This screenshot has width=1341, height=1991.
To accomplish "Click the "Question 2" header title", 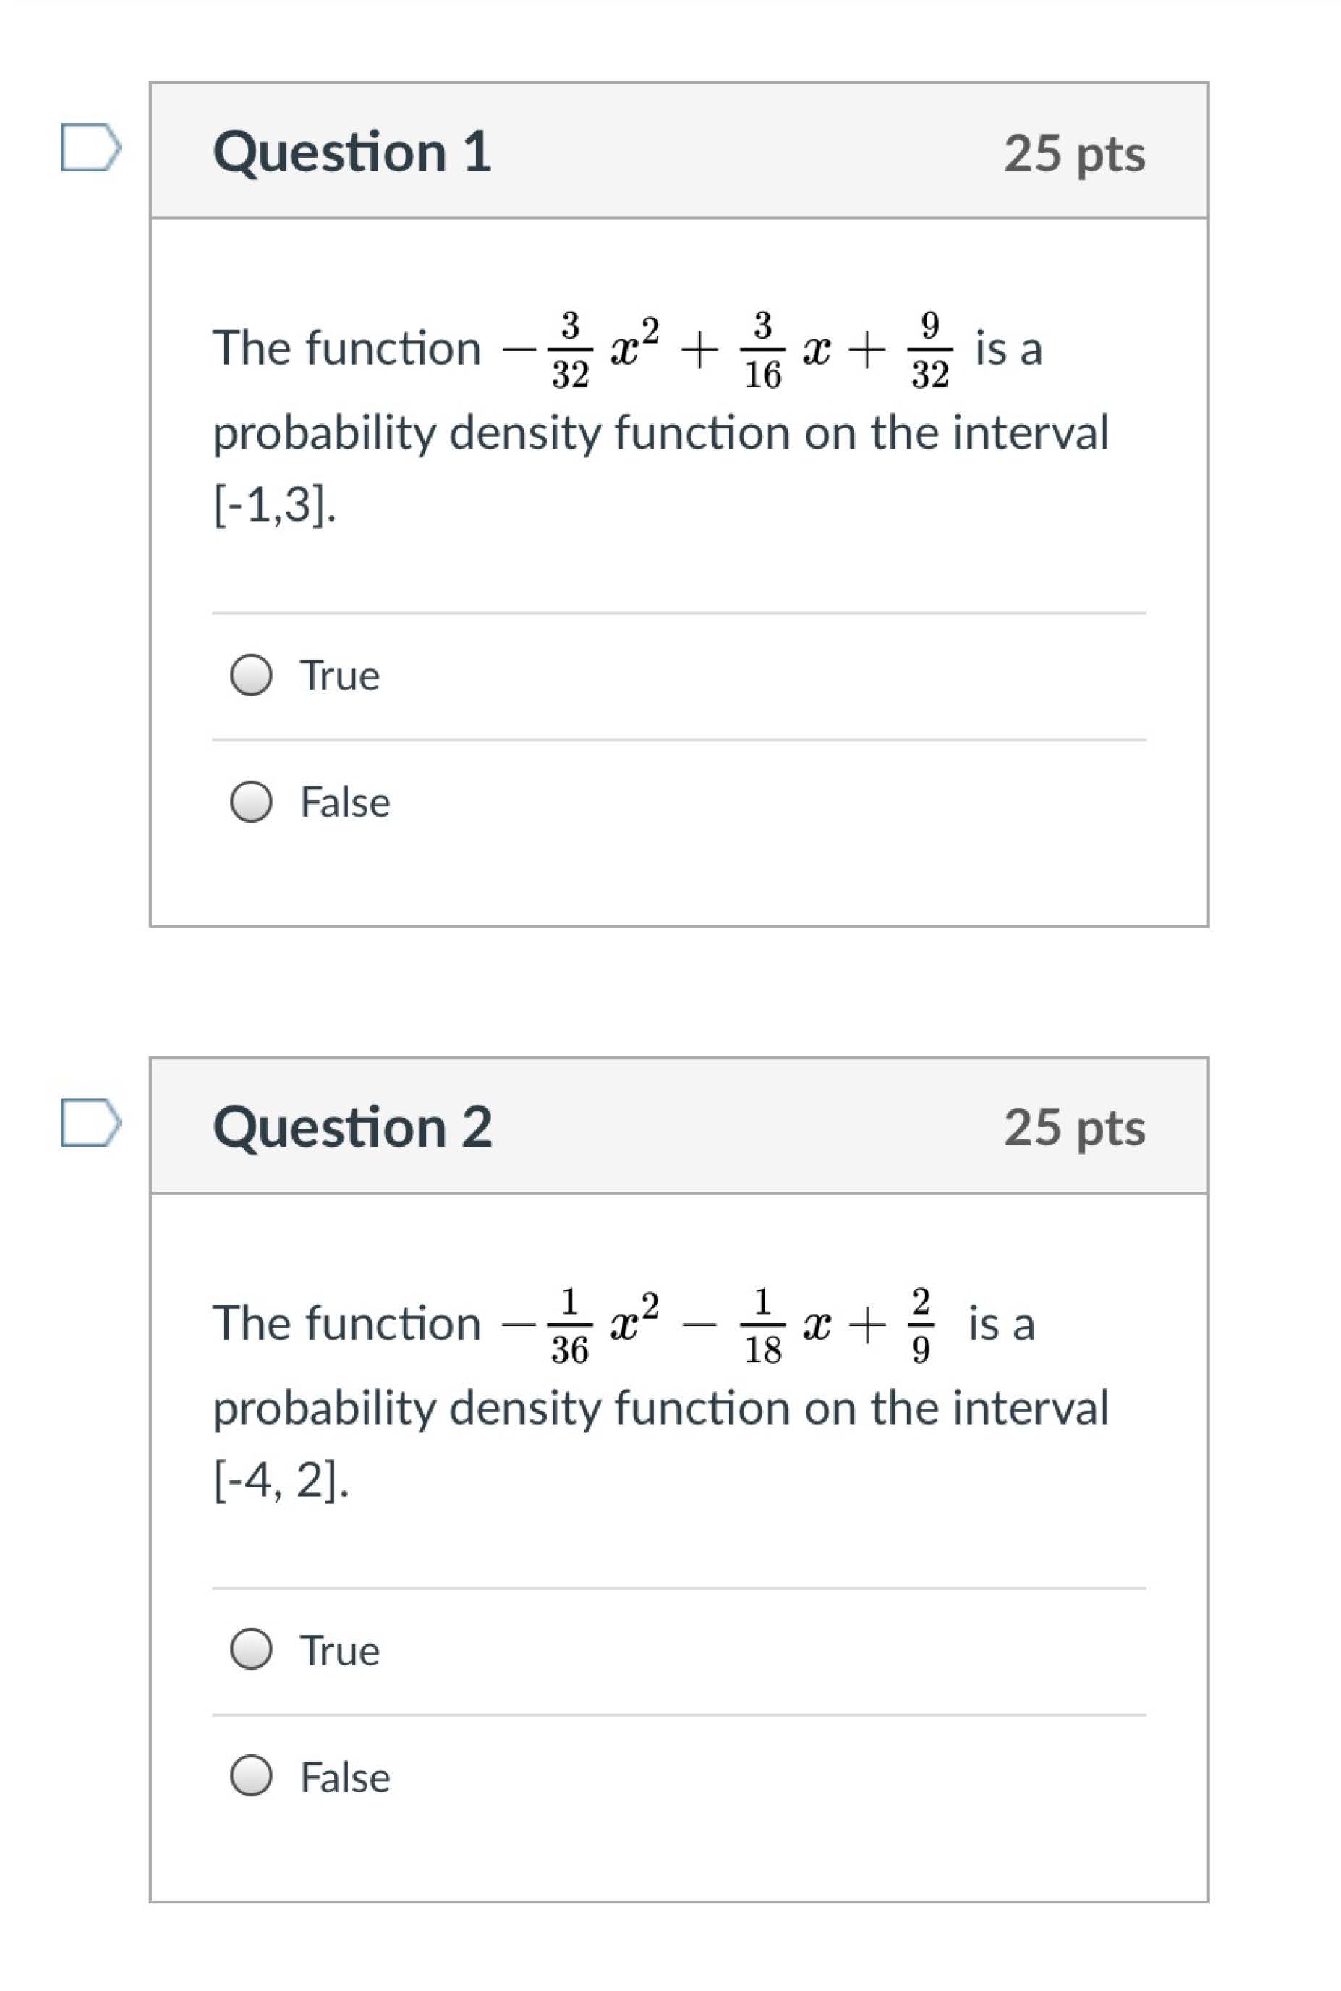I will point(352,1126).
